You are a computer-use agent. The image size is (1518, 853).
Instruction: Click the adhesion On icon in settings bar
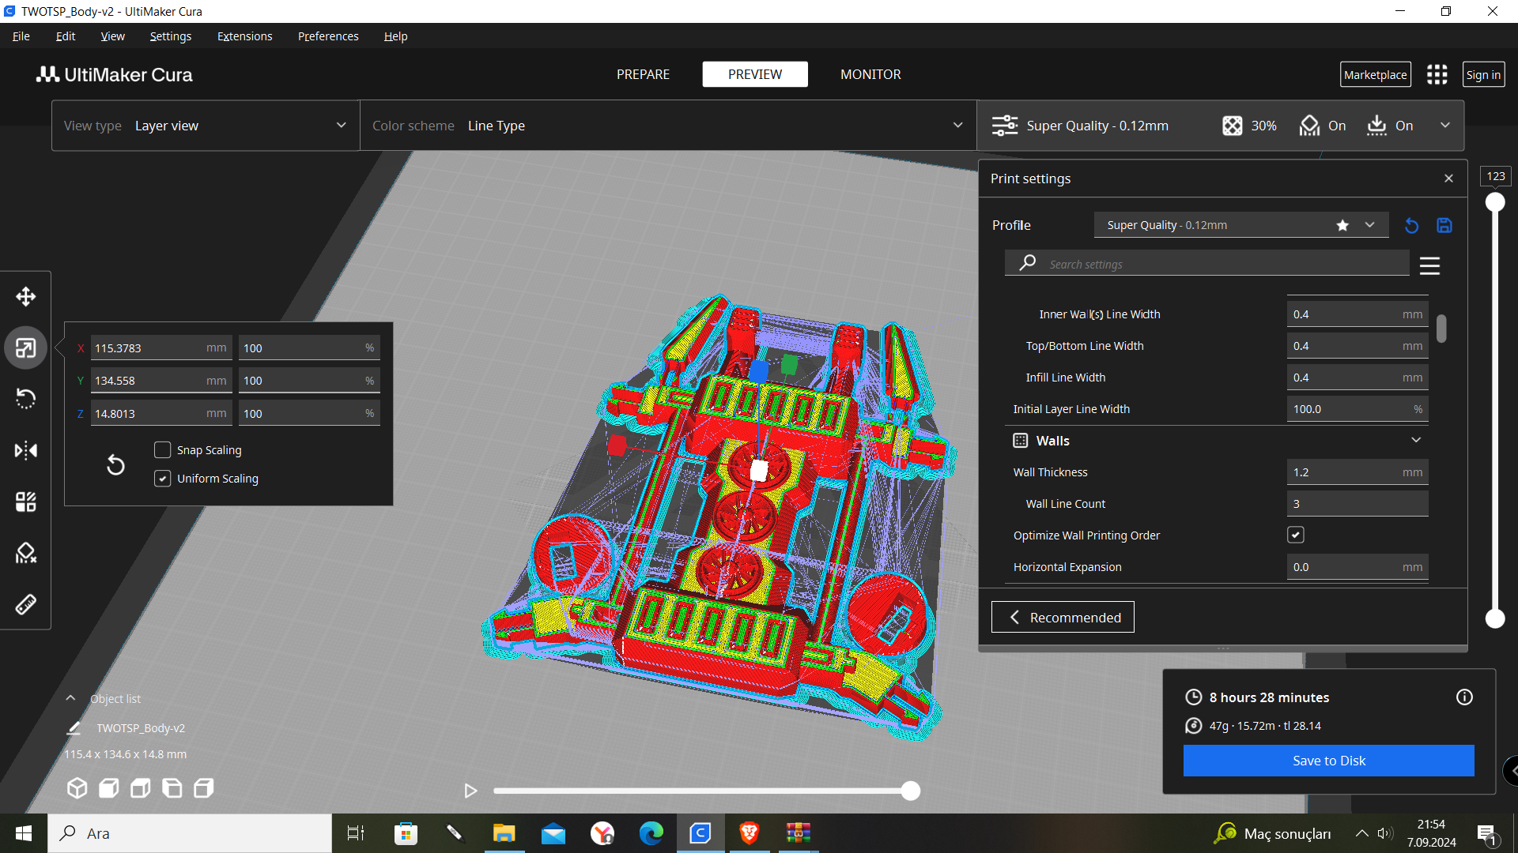click(x=1376, y=126)
